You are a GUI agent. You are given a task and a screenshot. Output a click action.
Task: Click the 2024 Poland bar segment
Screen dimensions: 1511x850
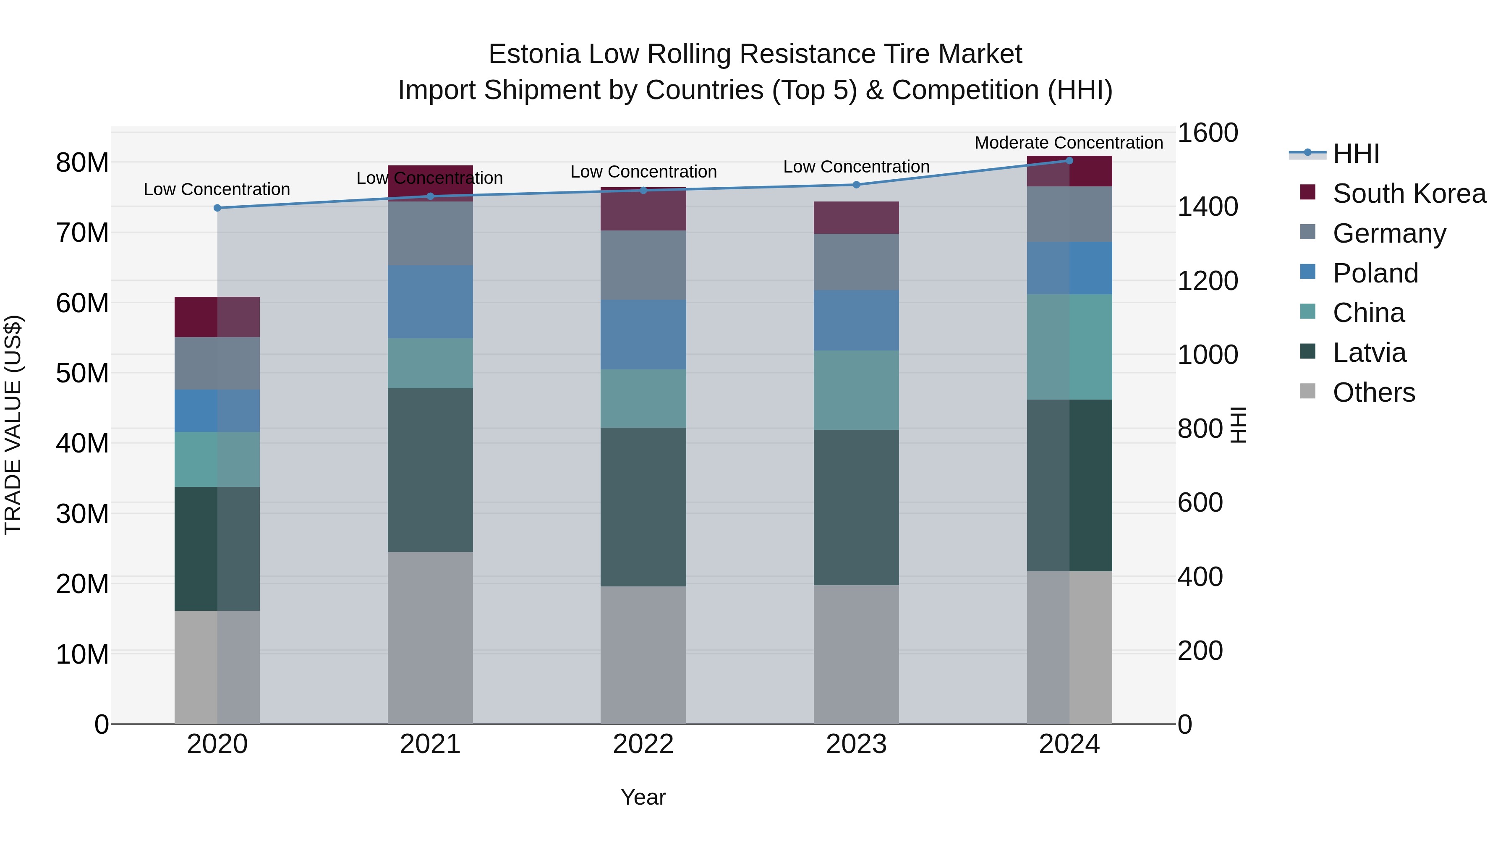point(1069,268)
